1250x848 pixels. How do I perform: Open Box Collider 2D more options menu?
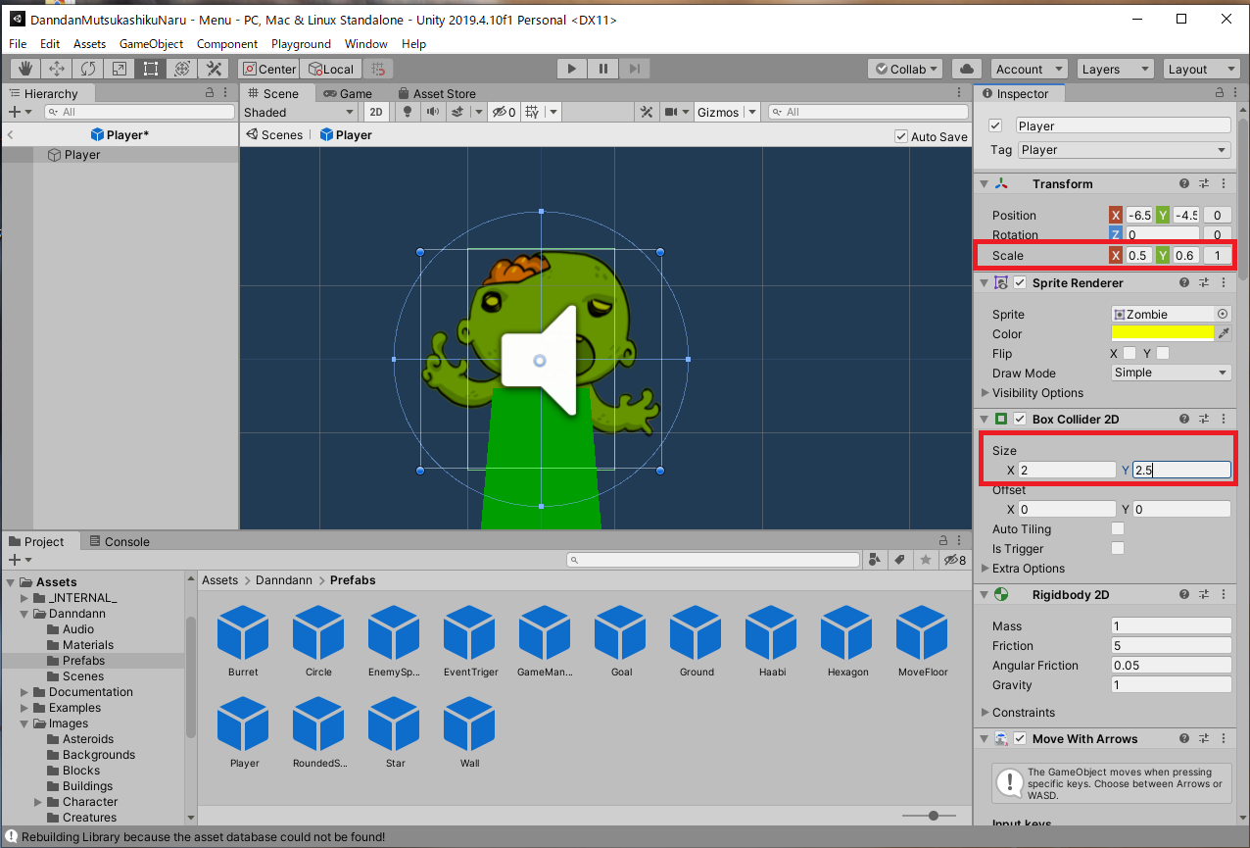pos(1224,419)
